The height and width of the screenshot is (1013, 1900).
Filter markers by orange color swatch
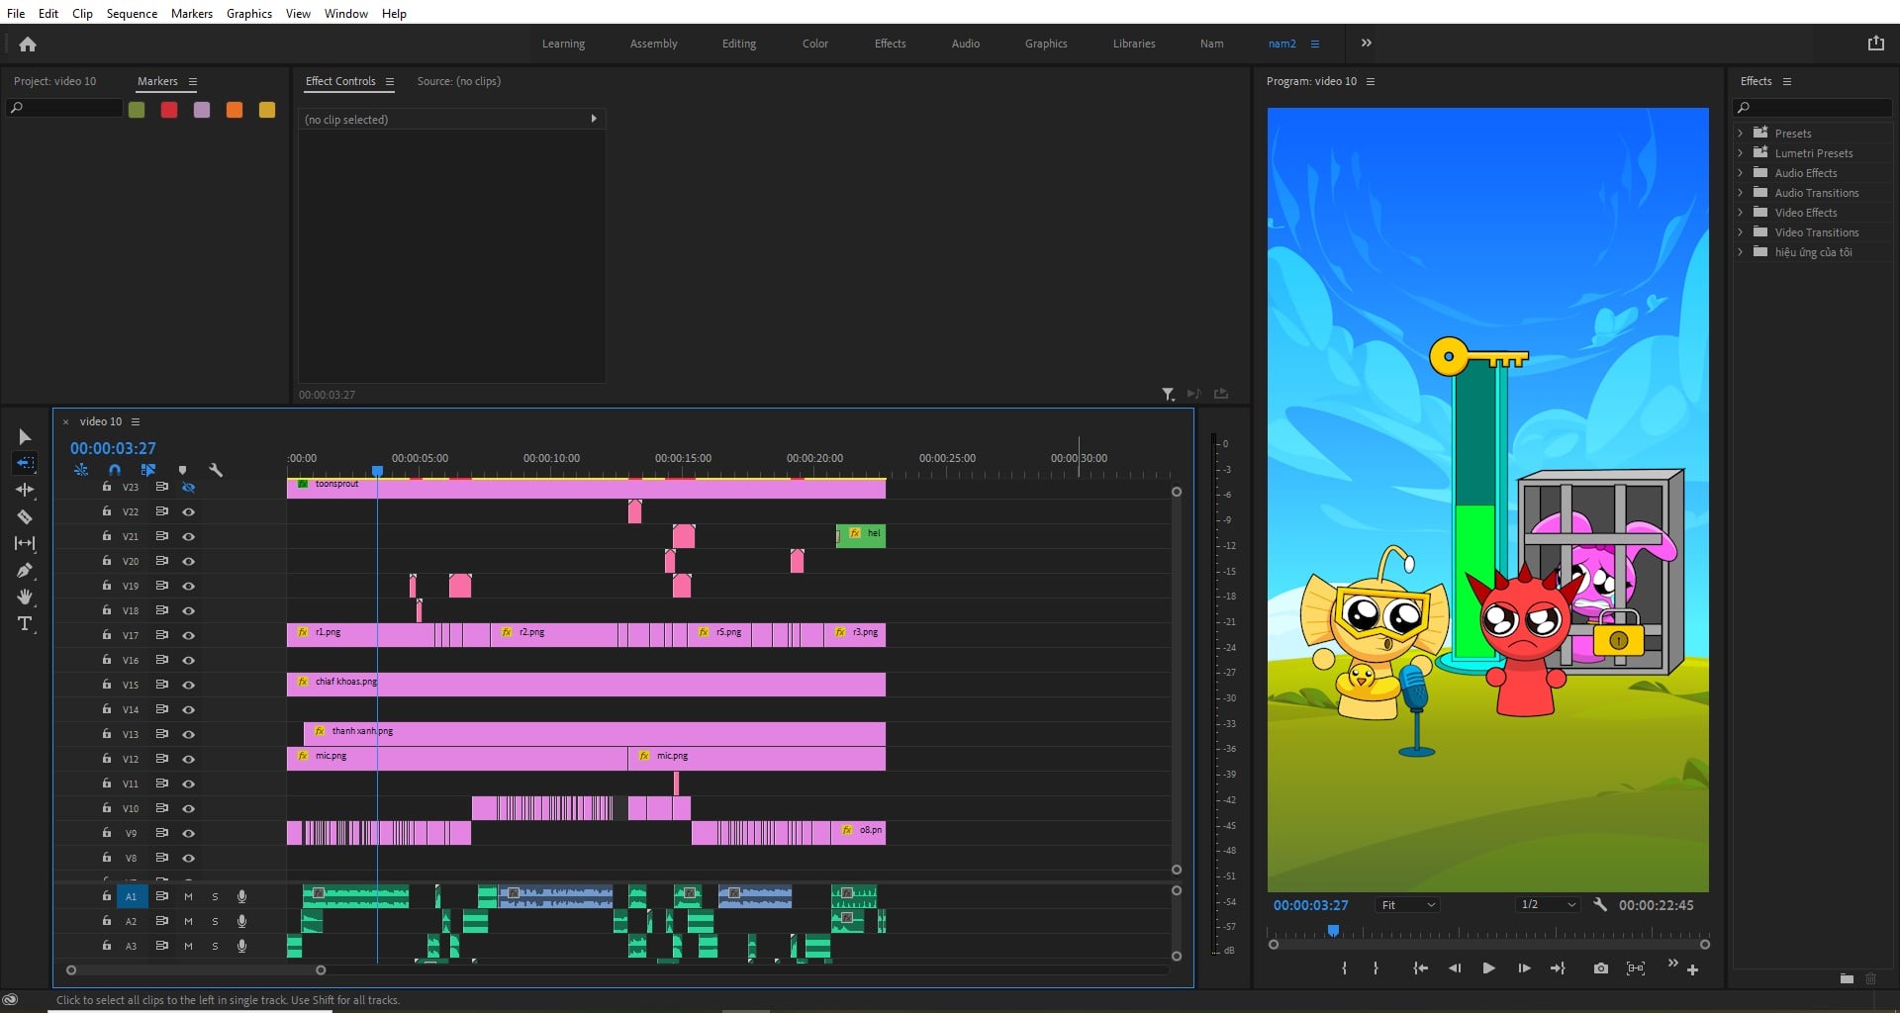(x=235, y=110)
